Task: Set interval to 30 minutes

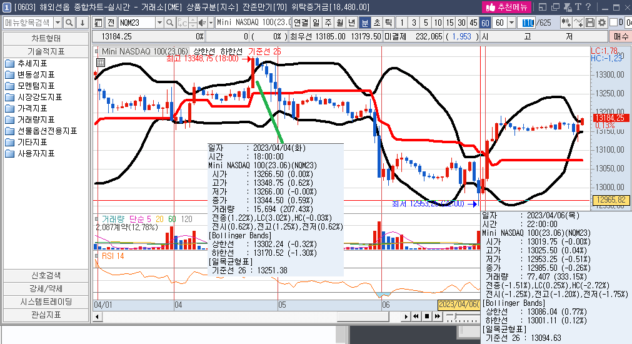Action: [x=461, y=23]
